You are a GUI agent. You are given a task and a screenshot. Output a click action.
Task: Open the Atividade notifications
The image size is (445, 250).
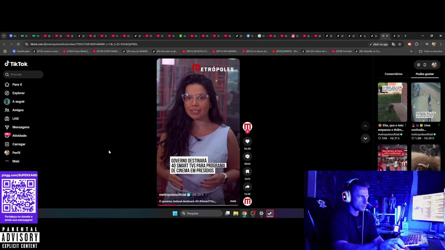16,135
